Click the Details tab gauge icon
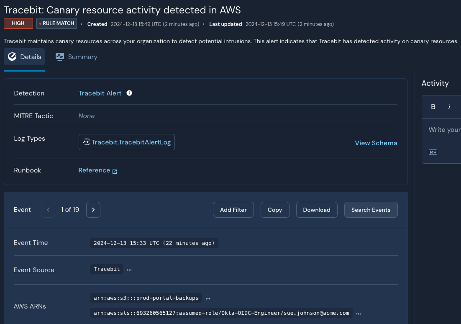The width and height of the screenshot is (461, 324). pyautogui.click(x=12, y=57)
